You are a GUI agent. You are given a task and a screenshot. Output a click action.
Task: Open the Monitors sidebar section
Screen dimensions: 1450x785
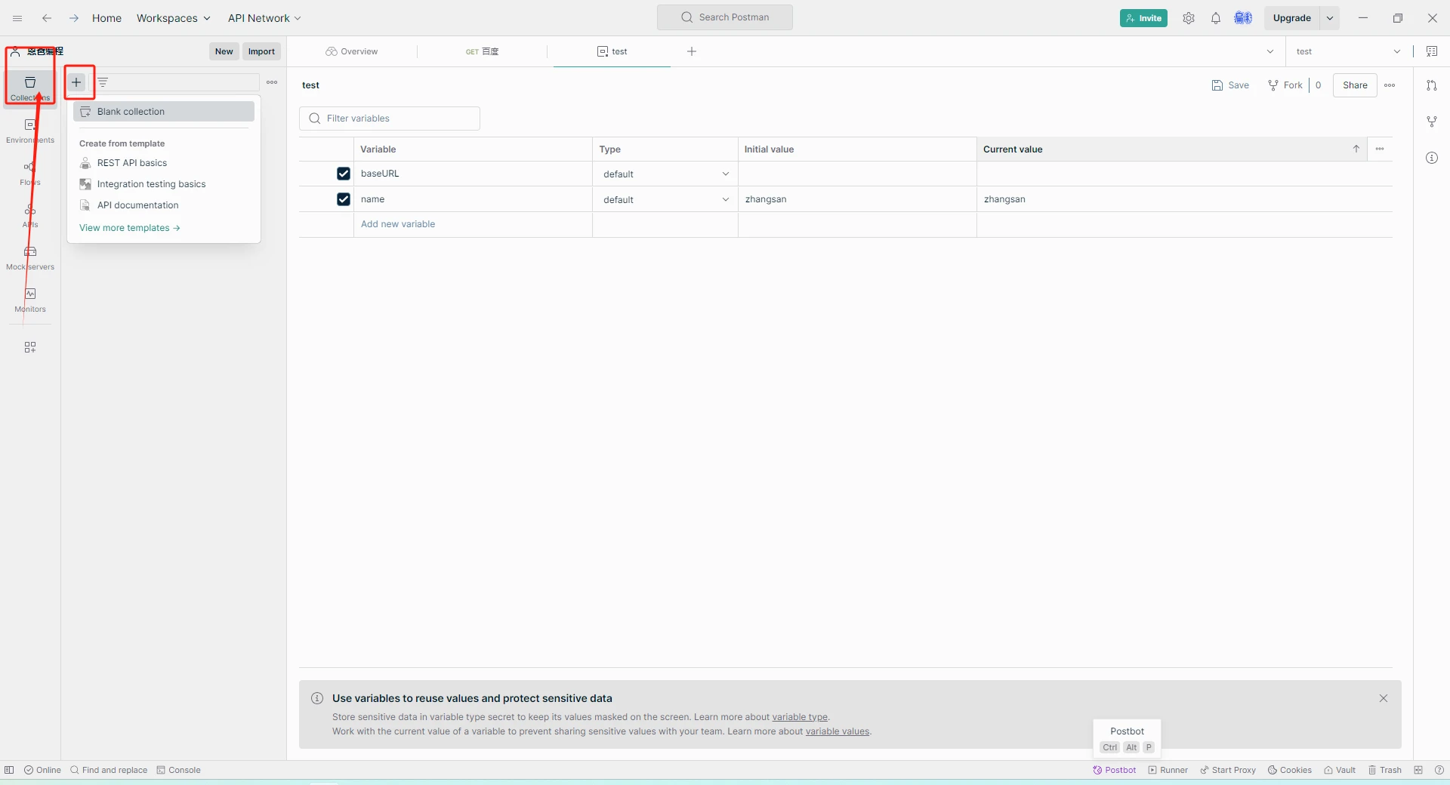point(30,300)
